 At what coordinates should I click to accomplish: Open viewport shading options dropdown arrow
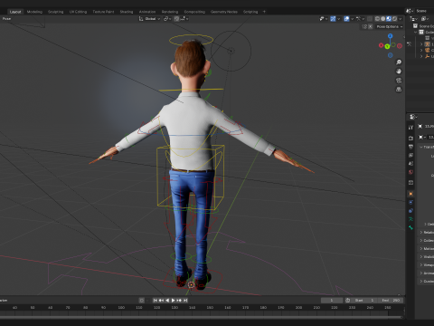coord(401,19)
